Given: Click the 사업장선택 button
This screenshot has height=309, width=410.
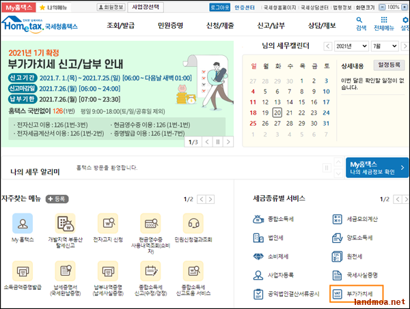Looking at the screenshot, I should click(146, 8).
